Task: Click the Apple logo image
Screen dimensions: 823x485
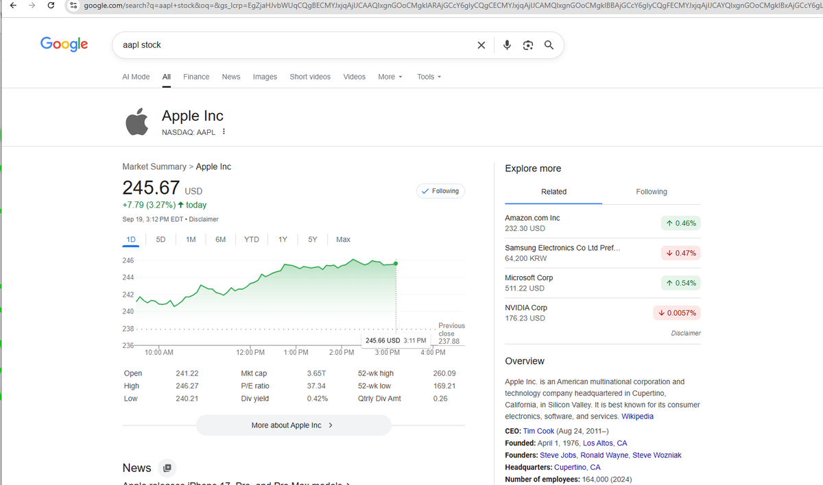Action: [x=137, y=122]
